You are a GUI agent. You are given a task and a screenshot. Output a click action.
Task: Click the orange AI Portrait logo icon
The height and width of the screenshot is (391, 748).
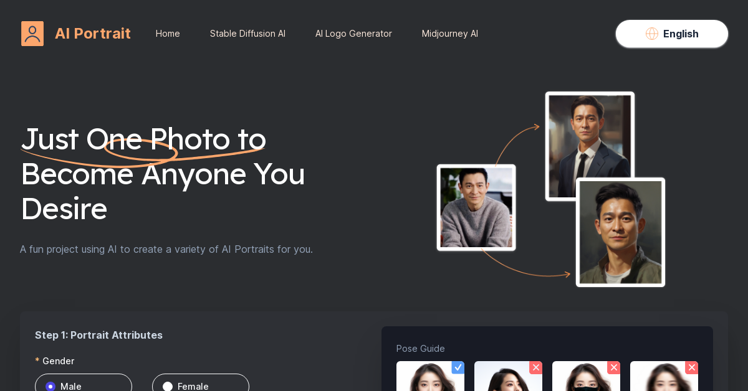[32, 34]
